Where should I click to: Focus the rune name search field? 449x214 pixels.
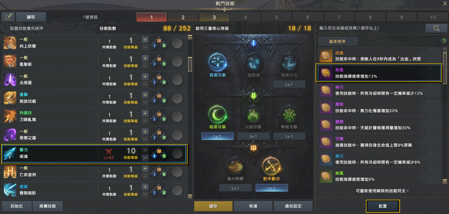pyautogui.click(x=371, y=28)
